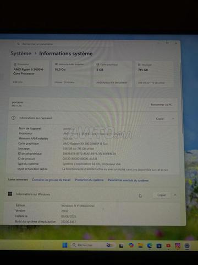
Task: Open the red YouTube taskbar icon
Action: point(168,246)
